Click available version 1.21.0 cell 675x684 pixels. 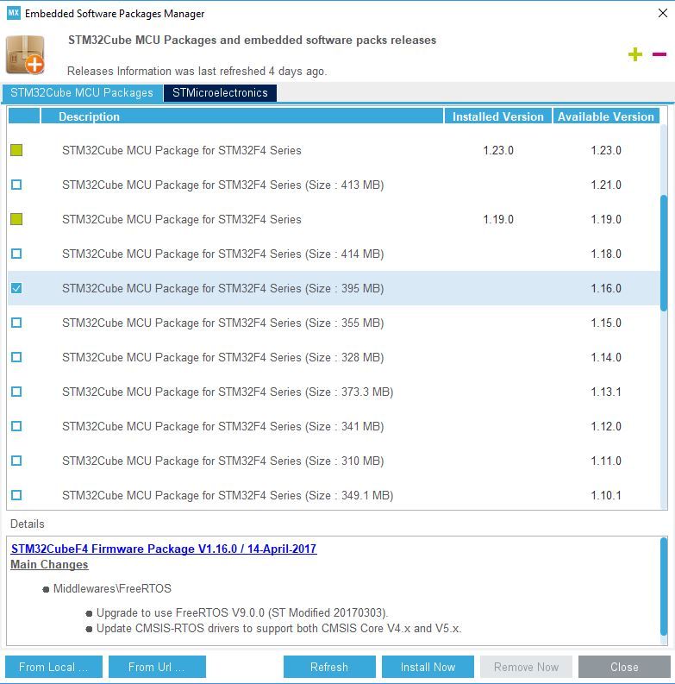[606, 185]
